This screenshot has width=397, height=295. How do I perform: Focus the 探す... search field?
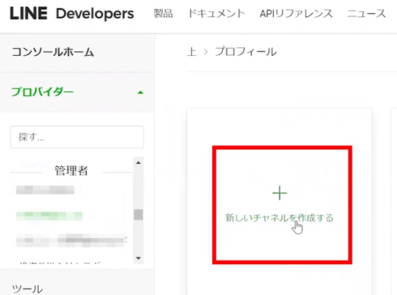(x=77, y=137)
